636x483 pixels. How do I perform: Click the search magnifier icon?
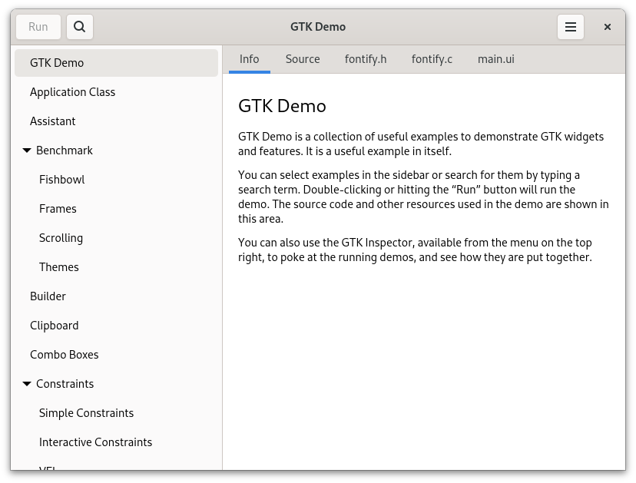79,27
